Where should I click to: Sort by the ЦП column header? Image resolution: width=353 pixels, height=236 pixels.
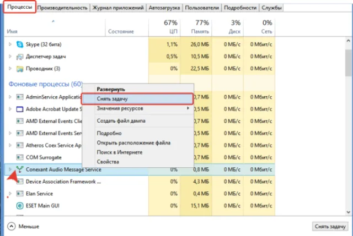click(164, 28)
